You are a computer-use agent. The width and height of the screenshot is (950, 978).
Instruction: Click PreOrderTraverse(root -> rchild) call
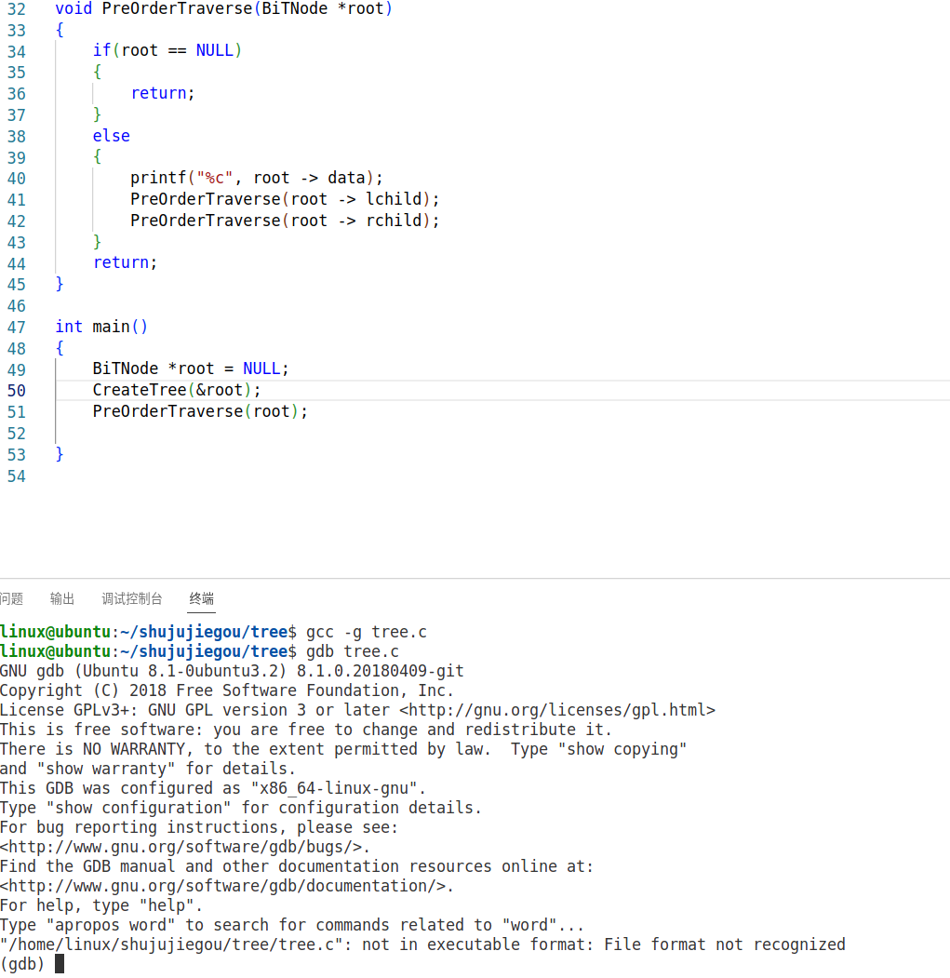click(285, 221)
